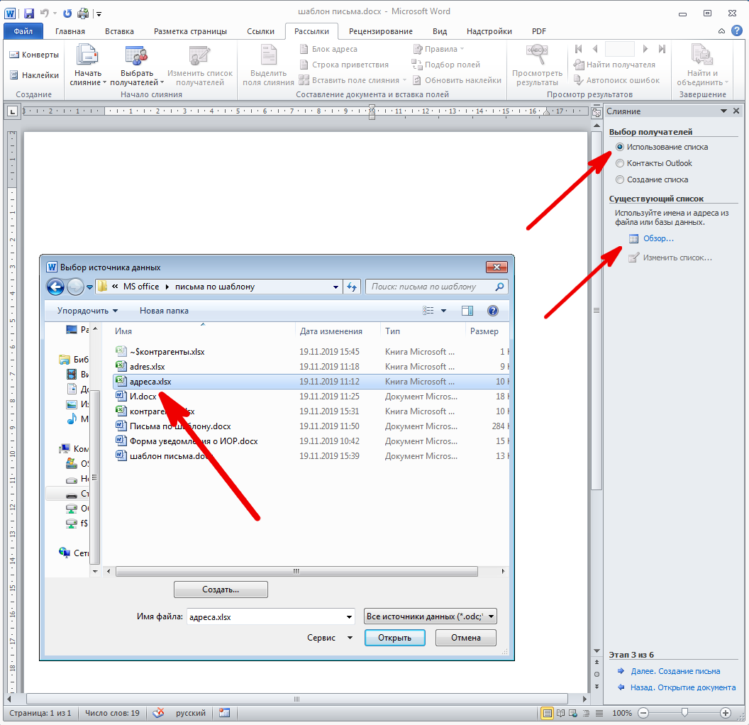Switch to Print Layout view in status bar

click(548, 713)
